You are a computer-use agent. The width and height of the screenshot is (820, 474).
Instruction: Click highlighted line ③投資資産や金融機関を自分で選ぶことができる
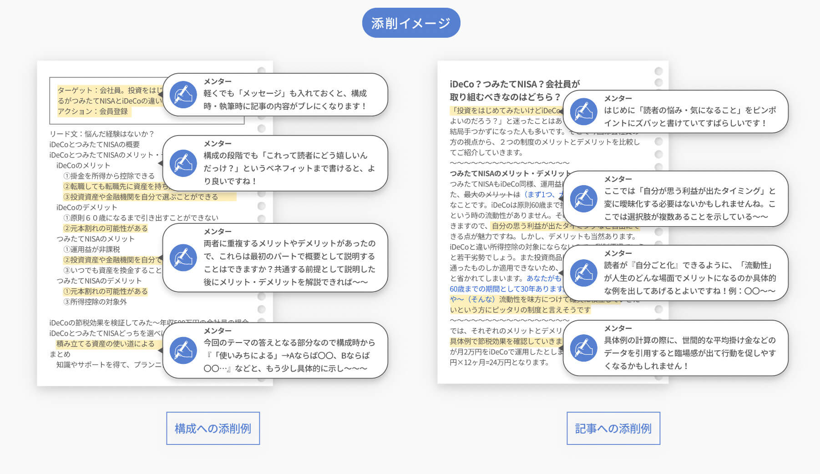pos(141,197)
